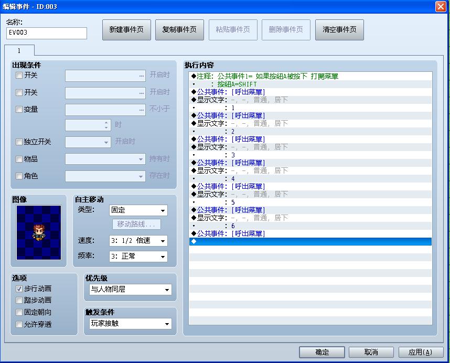Image resolution: width=450 pixels, height=363 pixels.
Task: Check the 固定朝向 option
Action: pyautogui.click(x=19, y=312)
